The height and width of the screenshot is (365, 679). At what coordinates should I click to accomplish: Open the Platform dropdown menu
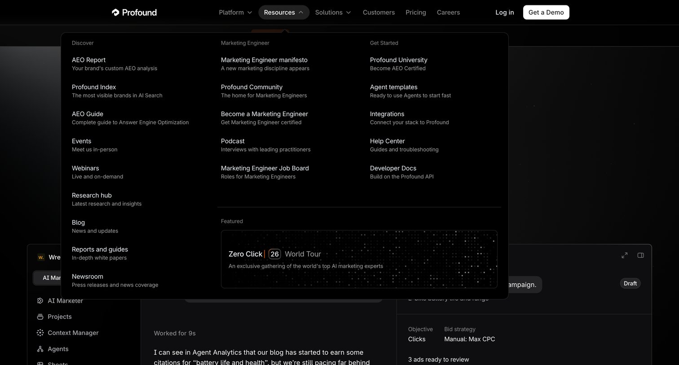click(x=235, y=13)
